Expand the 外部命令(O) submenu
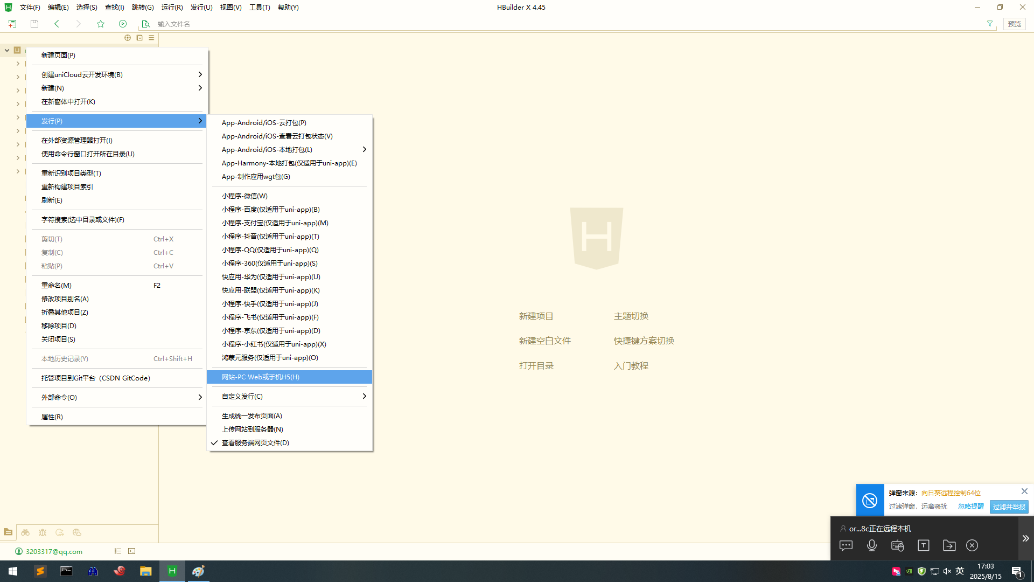 117,398
